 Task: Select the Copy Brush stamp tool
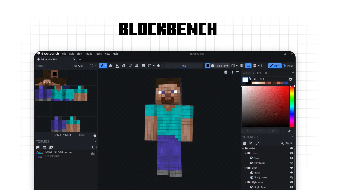[x=111, y=66]
